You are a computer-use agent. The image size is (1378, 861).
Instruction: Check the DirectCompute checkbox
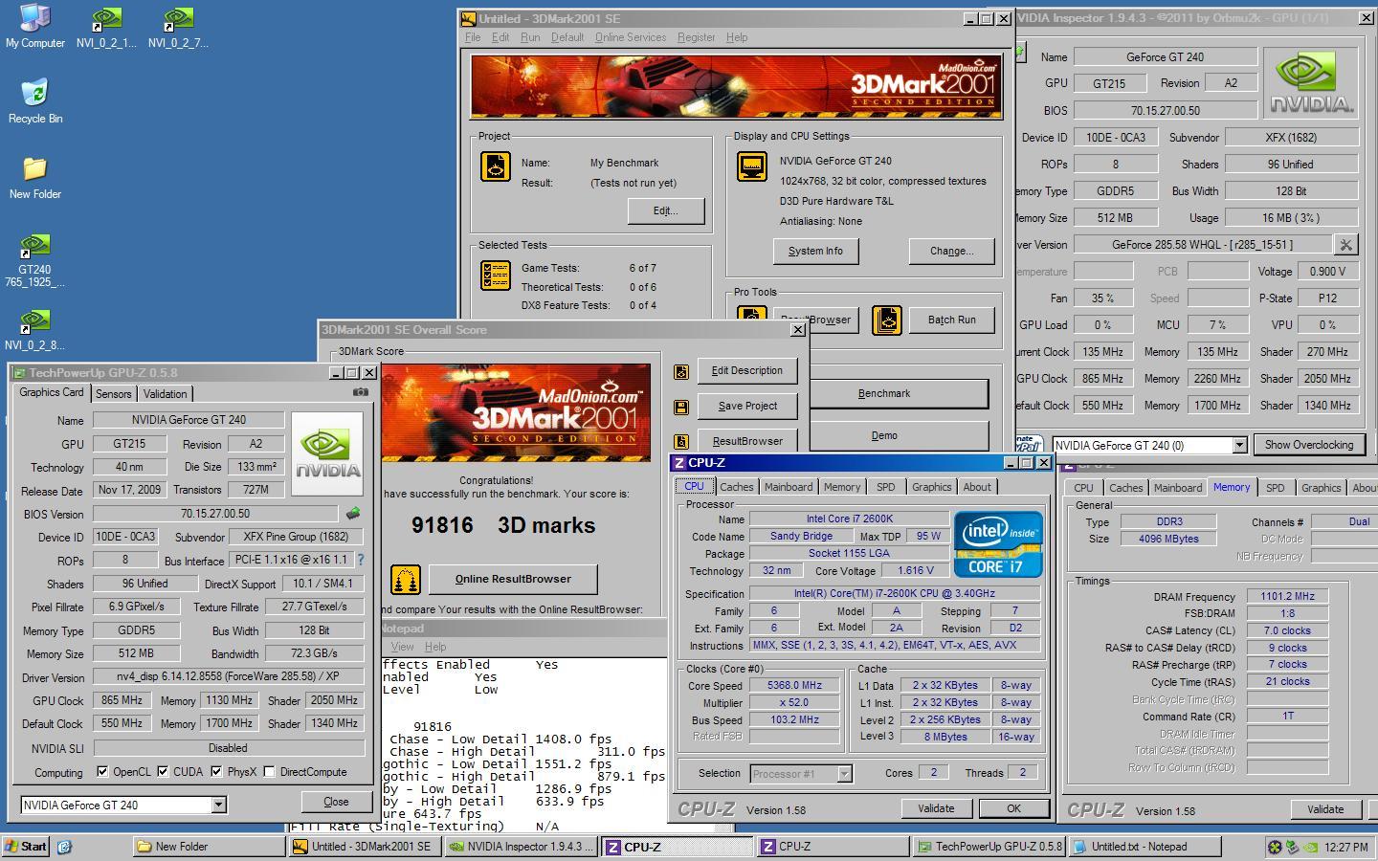[x=269, y=772]
